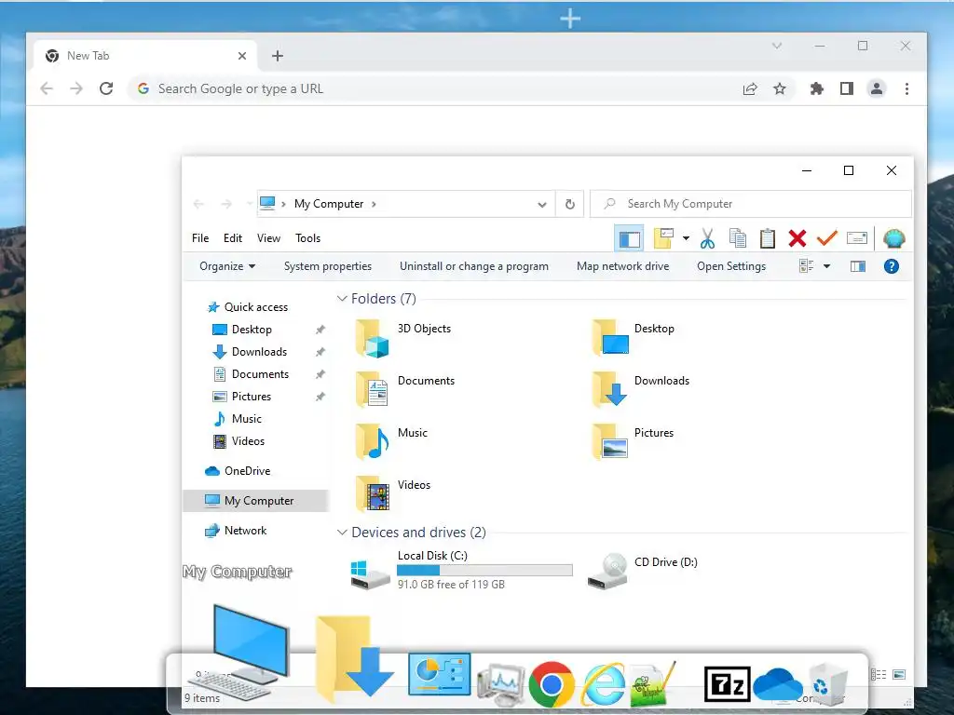Toggle the navigation pane toolbar button
This screenshot has height=715, width=954.
[x=629, y=238]
